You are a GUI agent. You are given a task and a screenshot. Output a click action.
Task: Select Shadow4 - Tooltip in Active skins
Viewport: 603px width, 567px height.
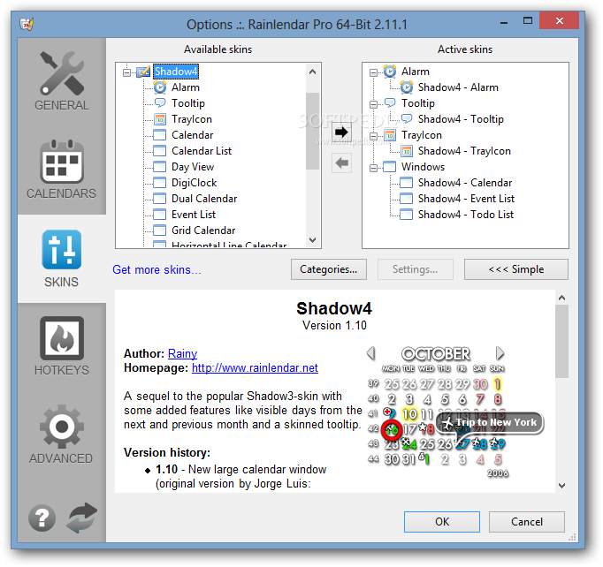tap(461, 119)
